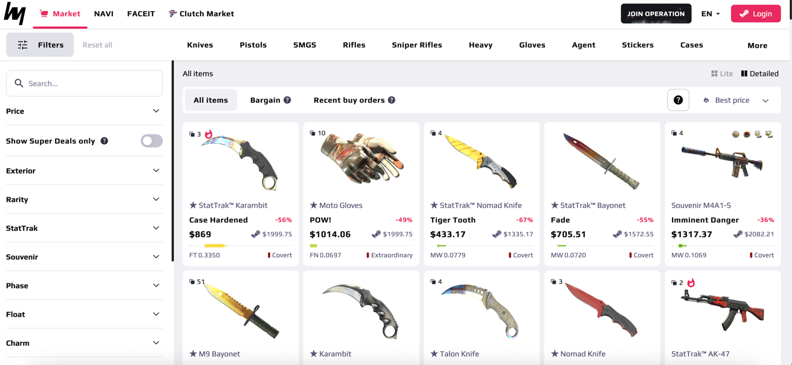
Task: Click float bar on the Case Hardened Karambit
Action: [241, 246]
